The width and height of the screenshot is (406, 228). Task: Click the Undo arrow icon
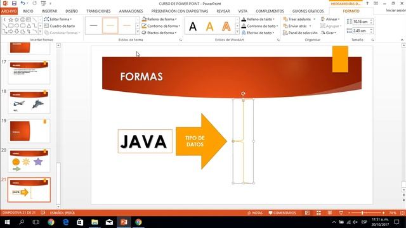click(23, 3)
